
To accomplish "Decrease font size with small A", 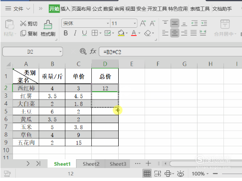I will coord(153,23).
